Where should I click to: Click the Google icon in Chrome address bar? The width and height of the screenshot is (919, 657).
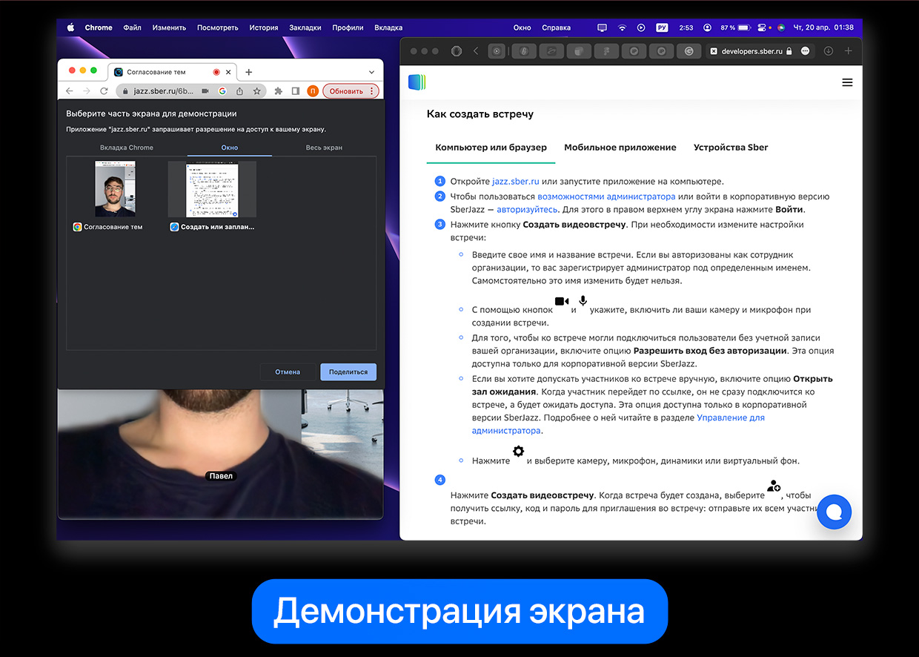(222, 91)
